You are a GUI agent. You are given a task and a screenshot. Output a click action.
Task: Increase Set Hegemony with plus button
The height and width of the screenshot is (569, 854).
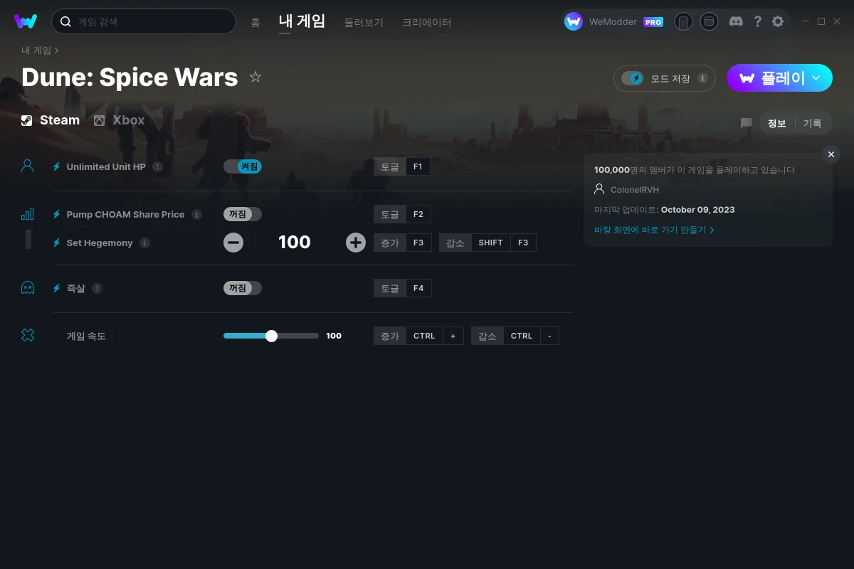(x=356, y=243)
